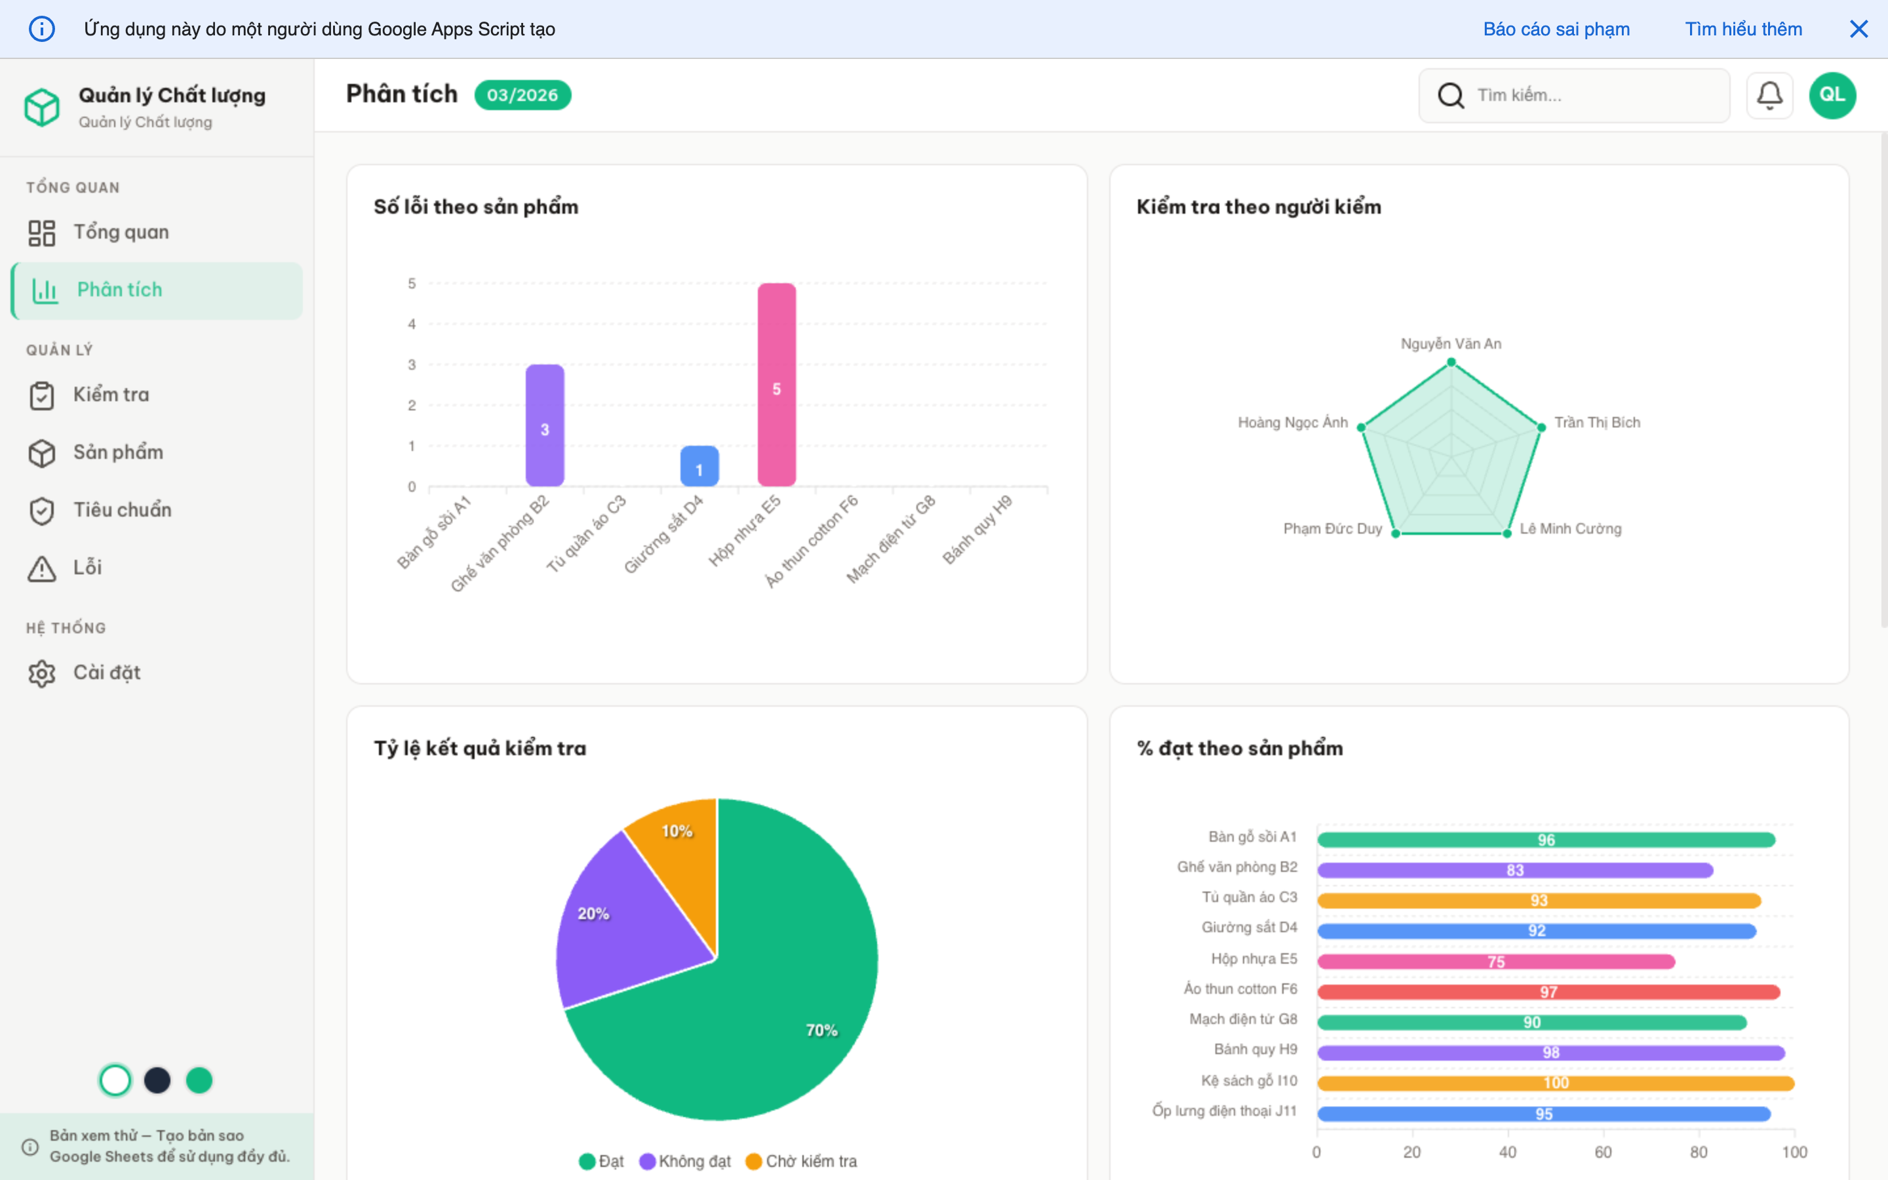Screen dimensions: 1888x1180
Task: Open the Tìm hiểu thêm link
Action: click(x=1744, y=29)
